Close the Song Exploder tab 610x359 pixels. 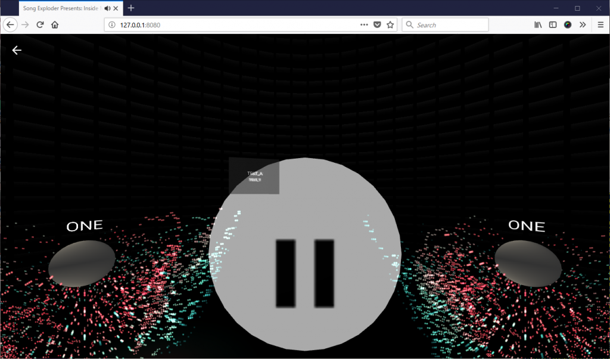[x=116, y=8]
